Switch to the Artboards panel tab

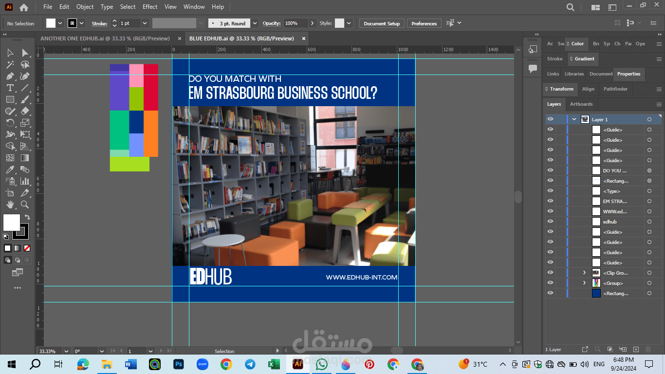581,104
